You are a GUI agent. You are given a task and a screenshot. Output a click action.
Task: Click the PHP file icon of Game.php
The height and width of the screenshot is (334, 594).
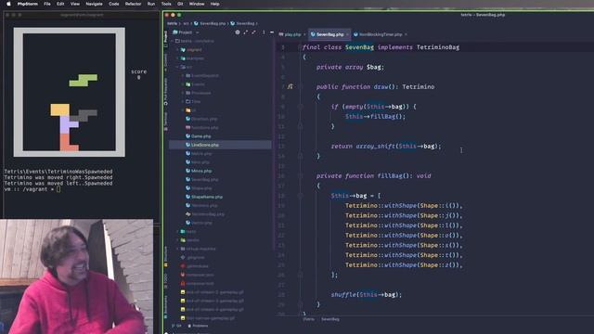(x=187, y=136)
